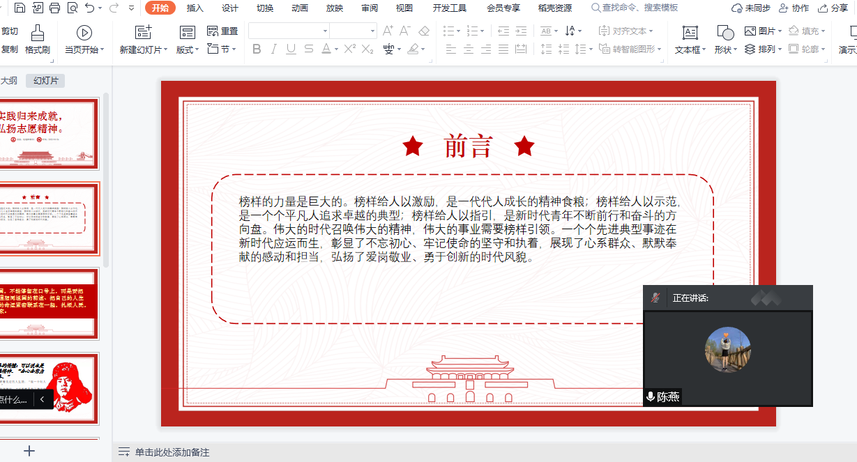Click the clear formatting eraser icon
The width and height of the screenshot is (857, 462).
click(x=424, y=31)
